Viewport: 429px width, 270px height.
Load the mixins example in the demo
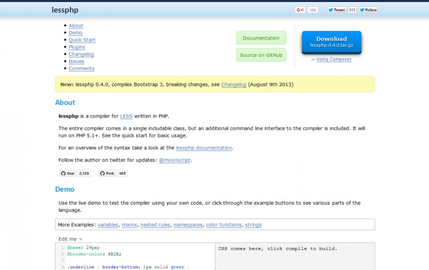[129, 225]
